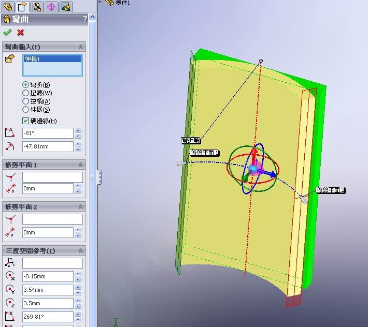This screenshot has width=368, height=327.
Task: Select the 拔梢(A) radio option
Action: [x=25, y=101]
